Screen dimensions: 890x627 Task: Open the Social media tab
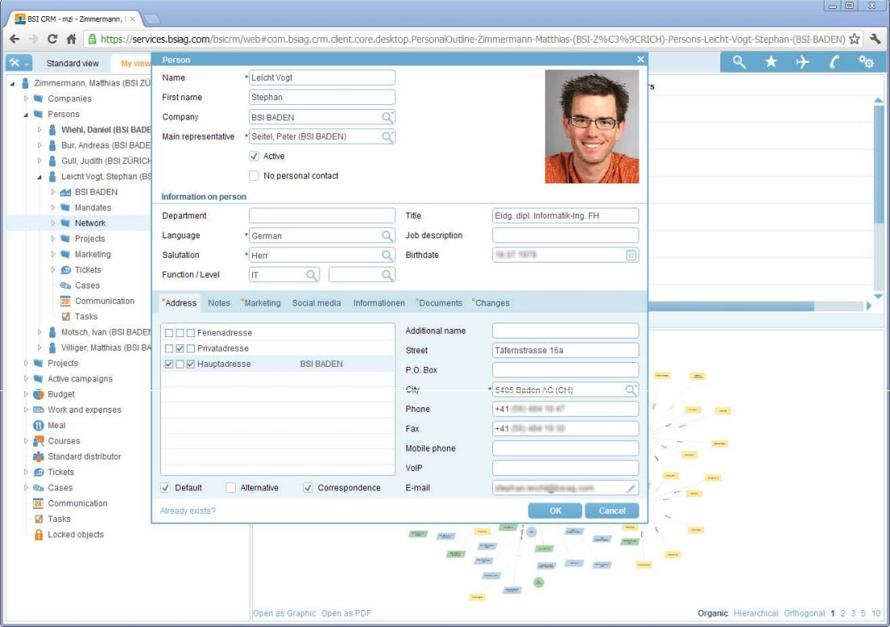(x=316, y=303)
